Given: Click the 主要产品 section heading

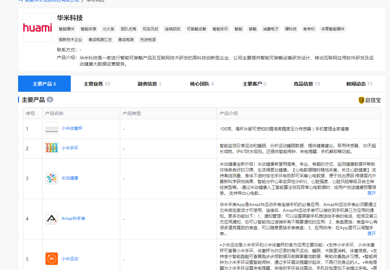Looking at the screenshot, I should point(33,100).
